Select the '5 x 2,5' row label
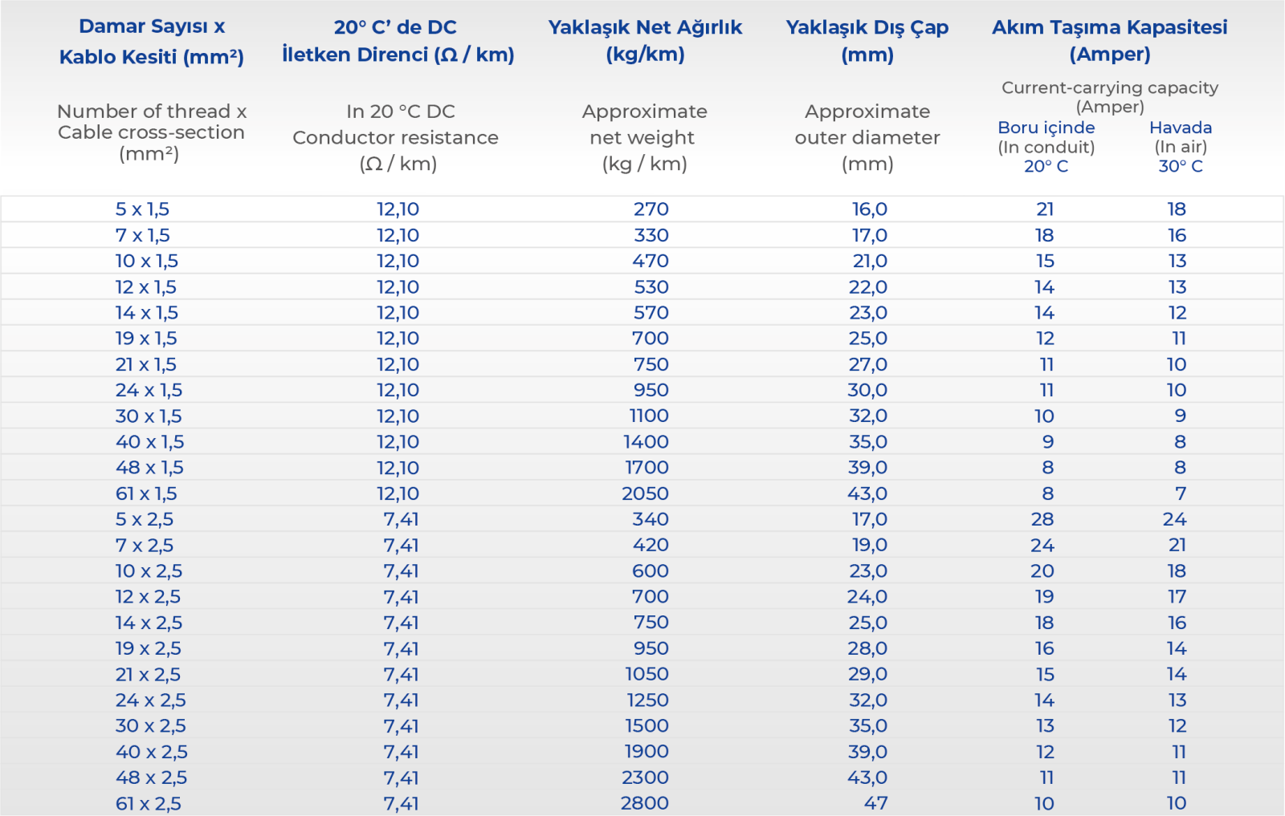The height and width of the screenshot is (816, 1285). click(x=145, y=519)
